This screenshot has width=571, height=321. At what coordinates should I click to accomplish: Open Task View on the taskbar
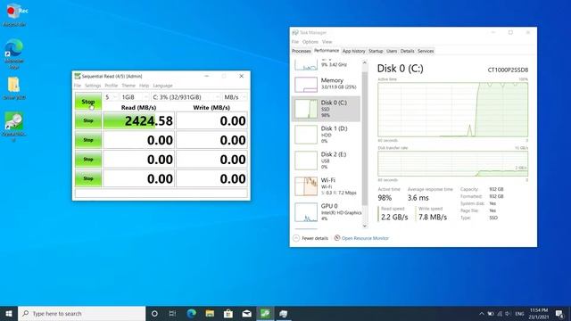pos(172,313)
